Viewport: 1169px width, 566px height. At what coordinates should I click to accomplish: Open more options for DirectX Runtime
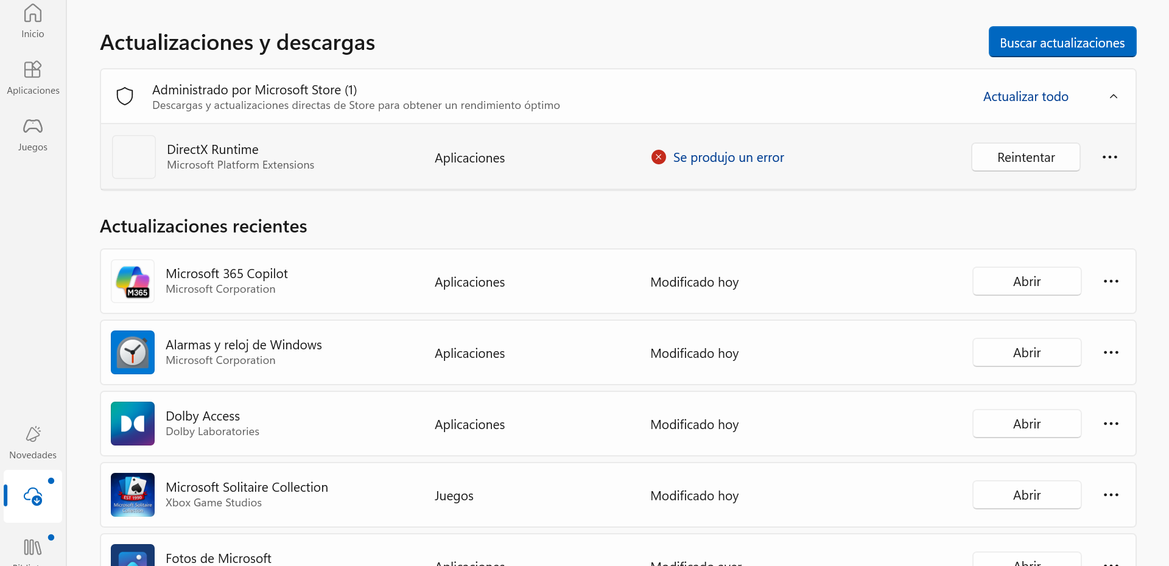click(x=1110, y=157)
